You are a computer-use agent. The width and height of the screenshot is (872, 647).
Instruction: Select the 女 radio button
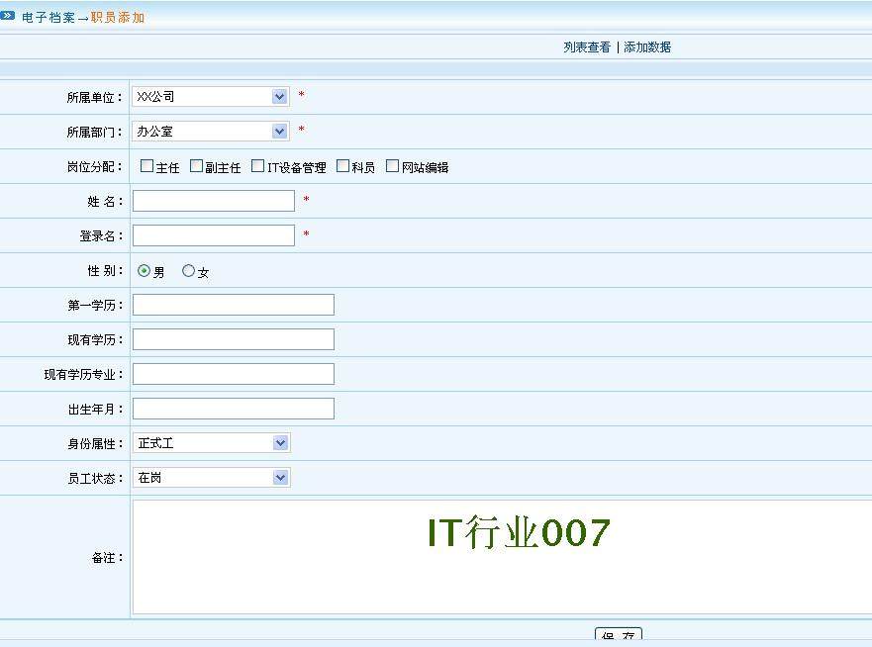click(188, 271)
